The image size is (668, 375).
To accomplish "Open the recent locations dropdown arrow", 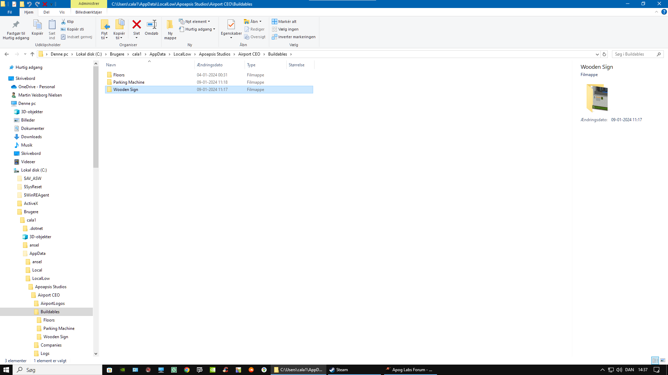I will point(25,54).
